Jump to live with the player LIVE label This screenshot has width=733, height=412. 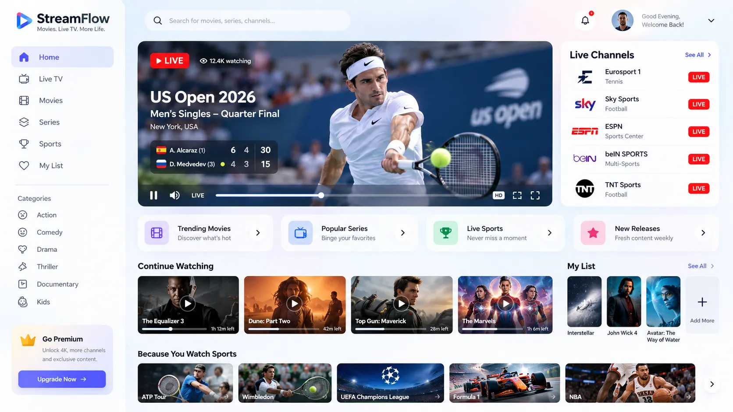(x=198, y=195)
